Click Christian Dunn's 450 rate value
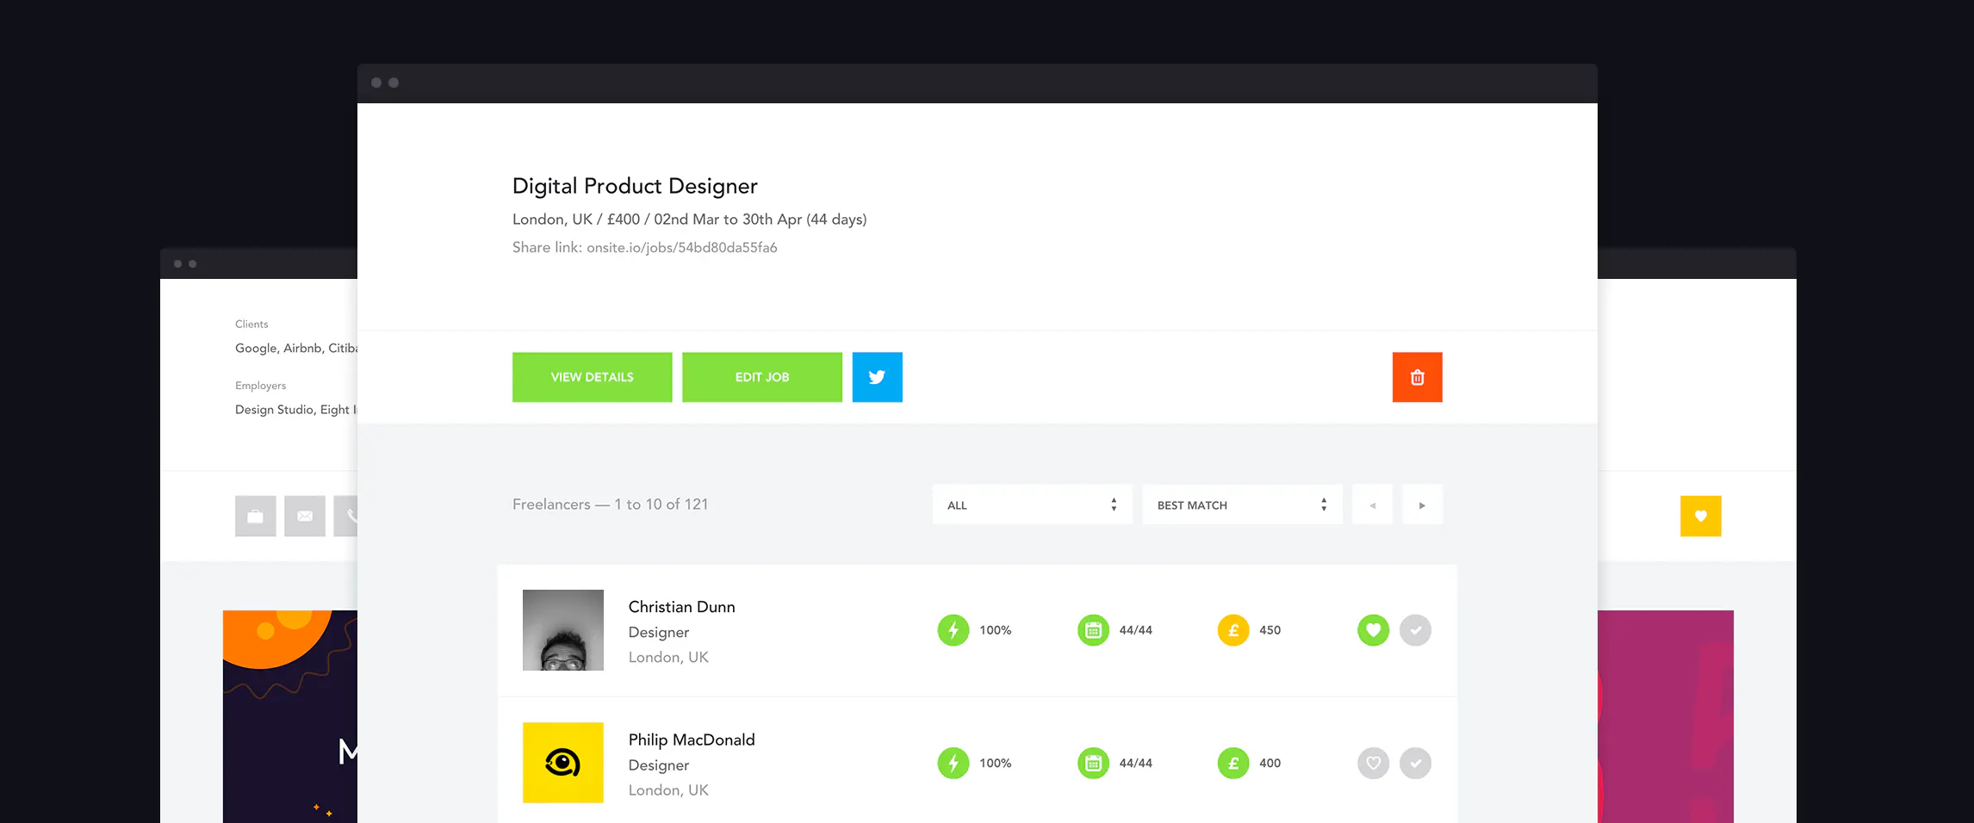Screen dimensions: 1974x823 [1270, 630]
